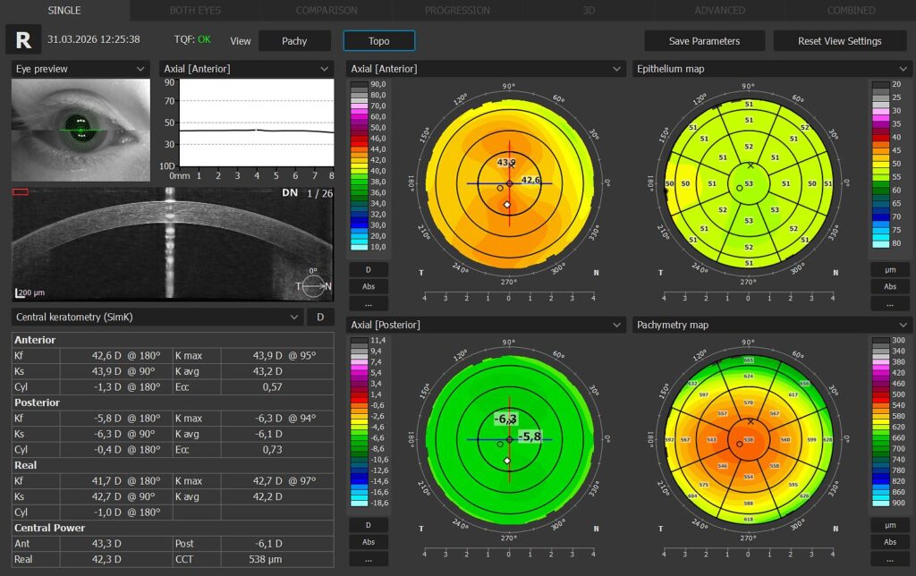Click the Save Parameters button
The height and width of the screenshot is (576, 916).
(x=704, y=41)
